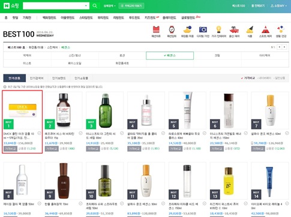Toggle the wishlist check on the BEST 4 product
This screenshot has height=217, width=291.
coord(163,133)
